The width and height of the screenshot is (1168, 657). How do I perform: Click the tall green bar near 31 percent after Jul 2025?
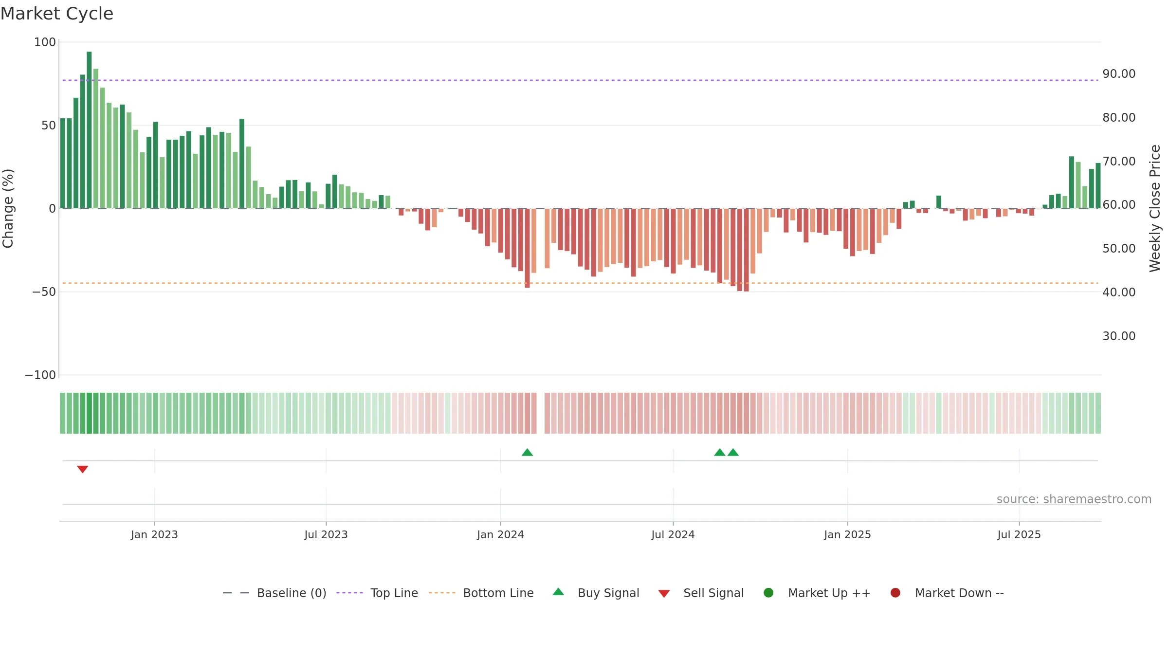coord(1072,182)
